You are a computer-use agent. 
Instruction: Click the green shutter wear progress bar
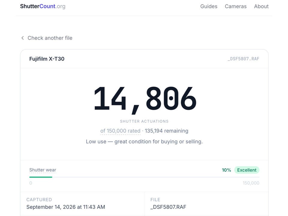pyautogui.click(x=41, y=177)
